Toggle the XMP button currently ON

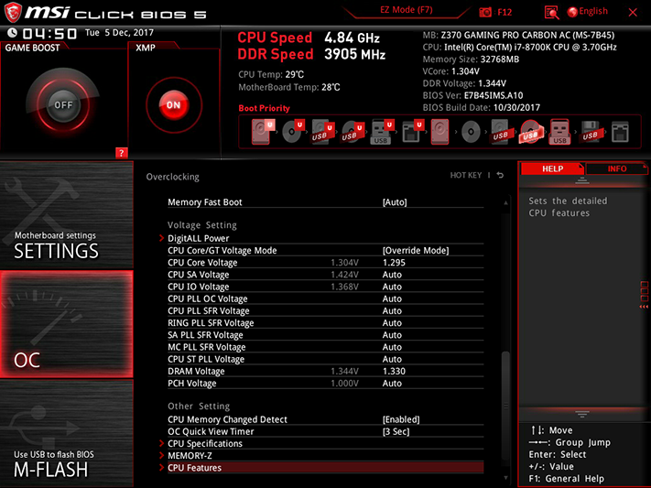pos(174,105)
